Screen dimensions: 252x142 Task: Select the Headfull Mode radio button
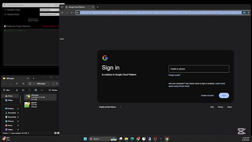click(x=5, y=14)
